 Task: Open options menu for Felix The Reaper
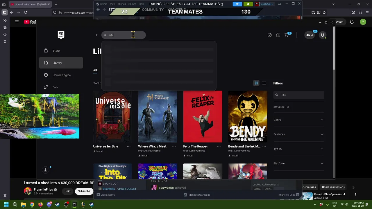click(219, 147)
